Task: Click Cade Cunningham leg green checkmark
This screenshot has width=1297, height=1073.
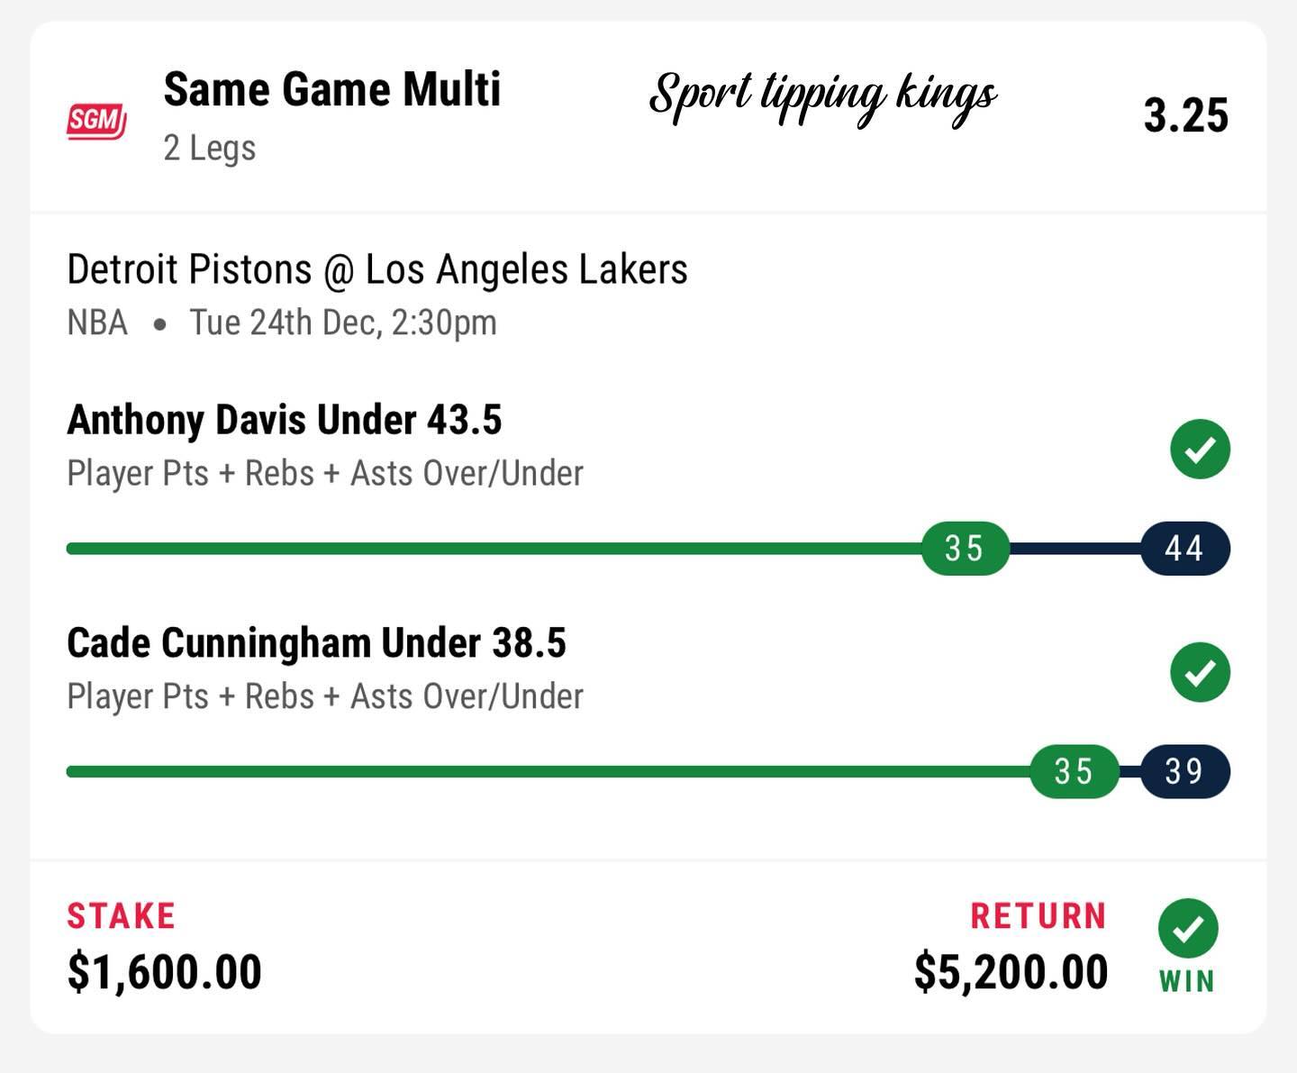Action: (1200, 672)
